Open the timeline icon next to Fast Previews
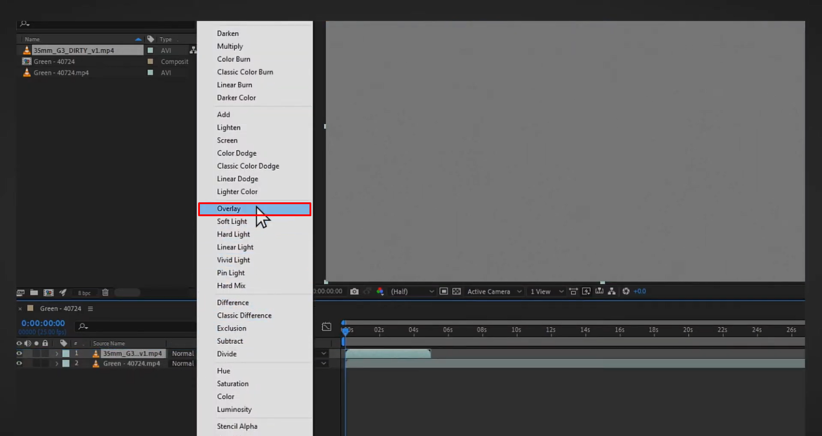The height and width of the screenshot is (436, 822). click(599, 291)
